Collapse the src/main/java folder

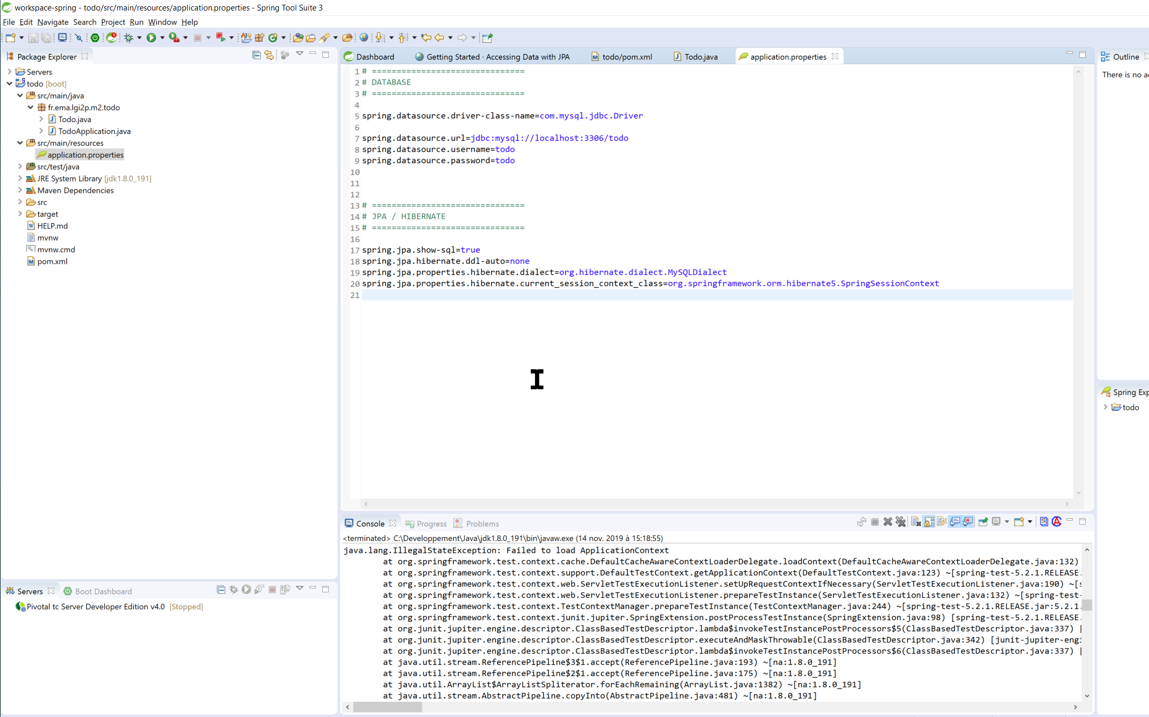[20, 95]
